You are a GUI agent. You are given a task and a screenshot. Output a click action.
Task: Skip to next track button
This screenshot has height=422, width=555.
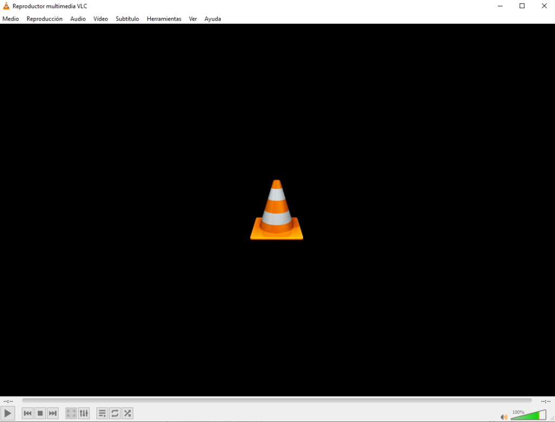53,413
